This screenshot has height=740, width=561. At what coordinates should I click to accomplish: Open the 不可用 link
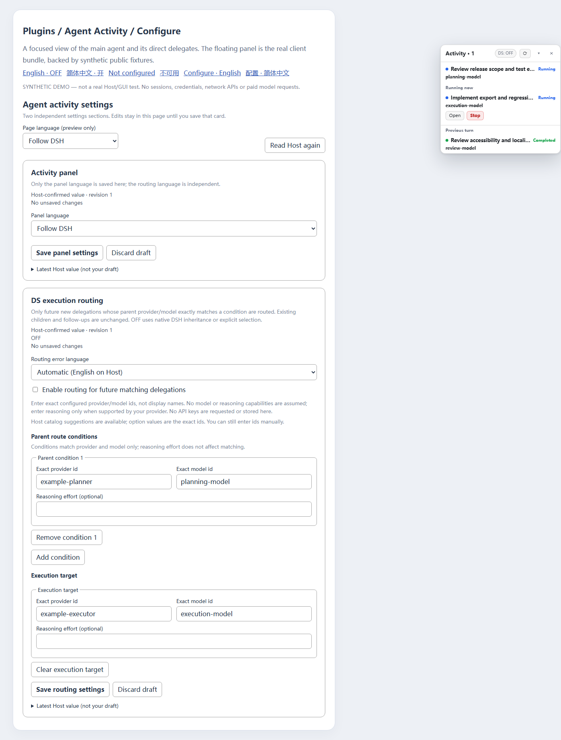tap(169, 73)
